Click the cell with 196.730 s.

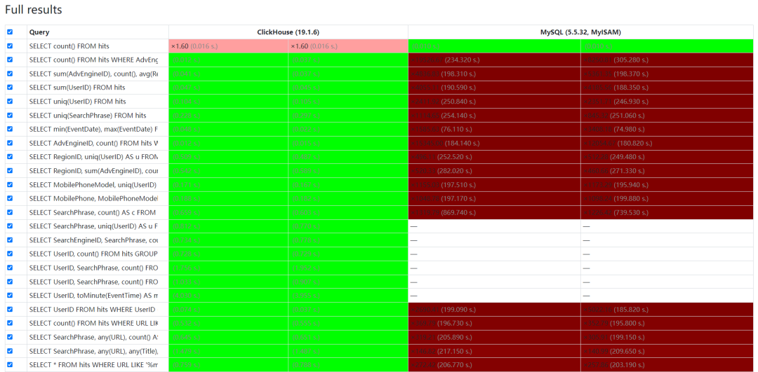(495, 323)
